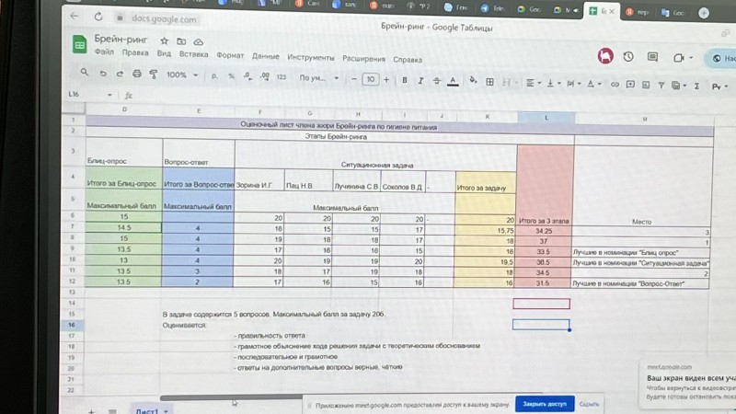Image resolution: width=736 pixels, height=414 pixels.
Task: Toggle italic formatting
Action: coord(420,80)
